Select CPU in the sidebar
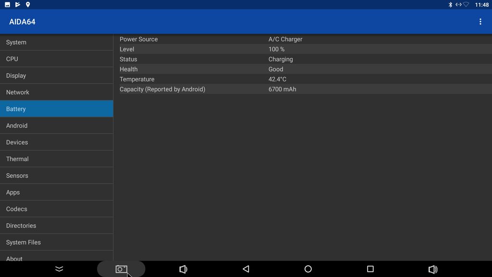 [56, 59]
